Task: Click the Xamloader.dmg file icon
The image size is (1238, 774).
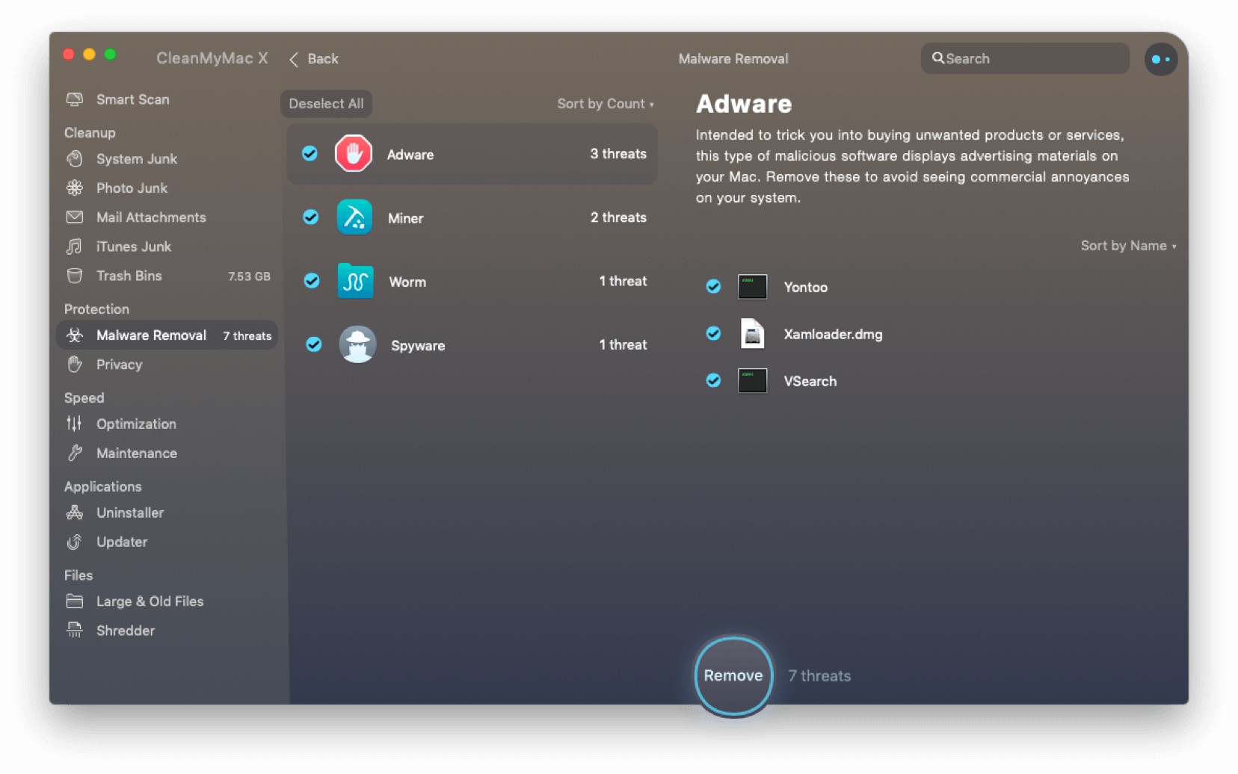Action: [x=752, y=334]
